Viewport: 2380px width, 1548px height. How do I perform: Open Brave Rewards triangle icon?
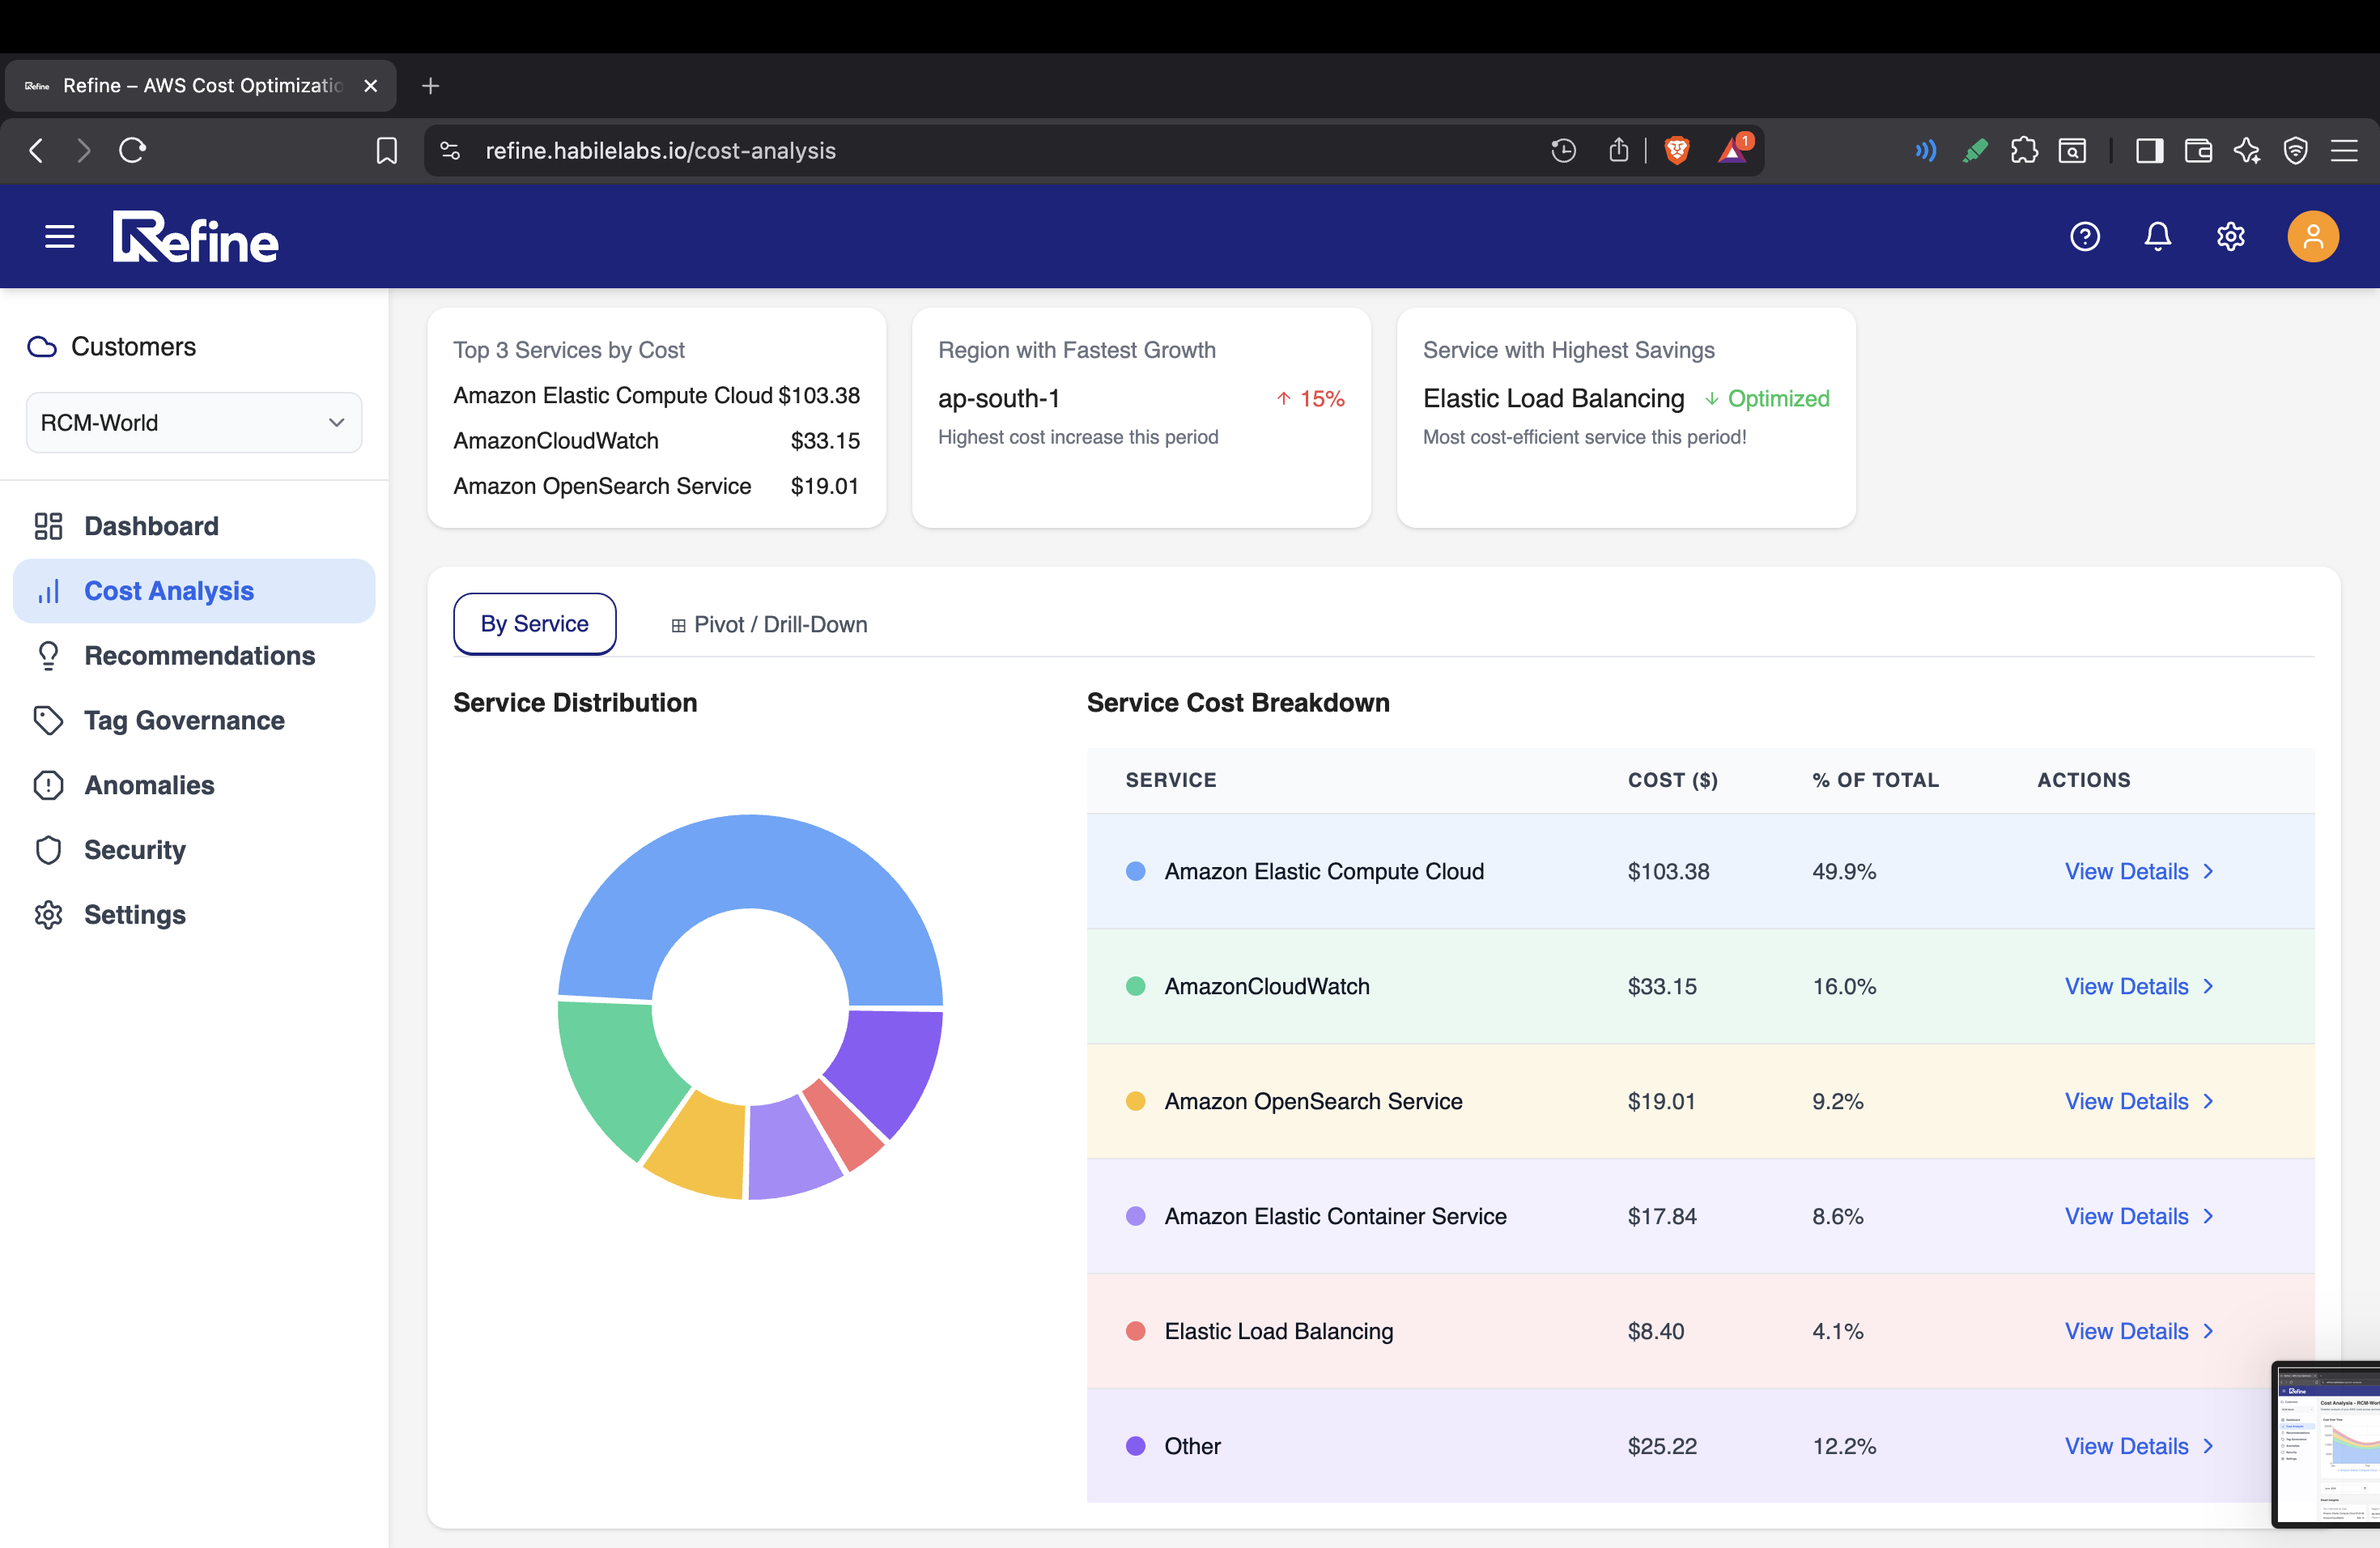1733,151
